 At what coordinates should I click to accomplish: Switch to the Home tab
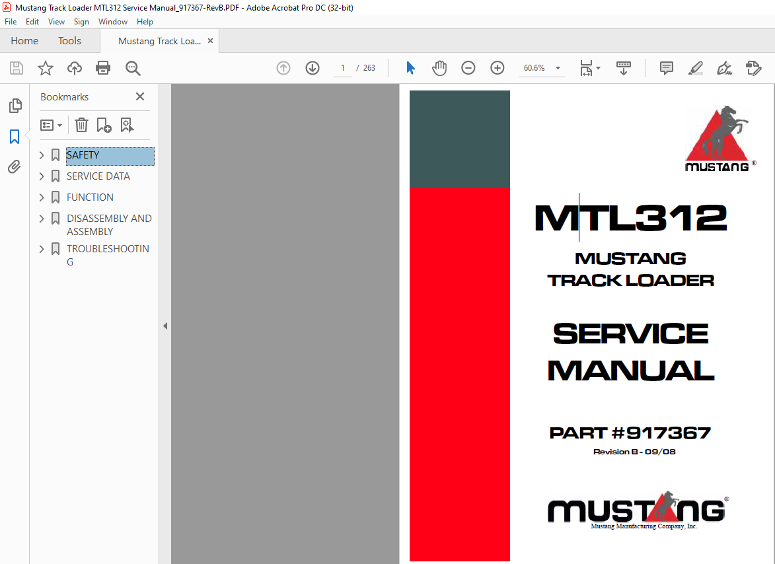point(24,41)
